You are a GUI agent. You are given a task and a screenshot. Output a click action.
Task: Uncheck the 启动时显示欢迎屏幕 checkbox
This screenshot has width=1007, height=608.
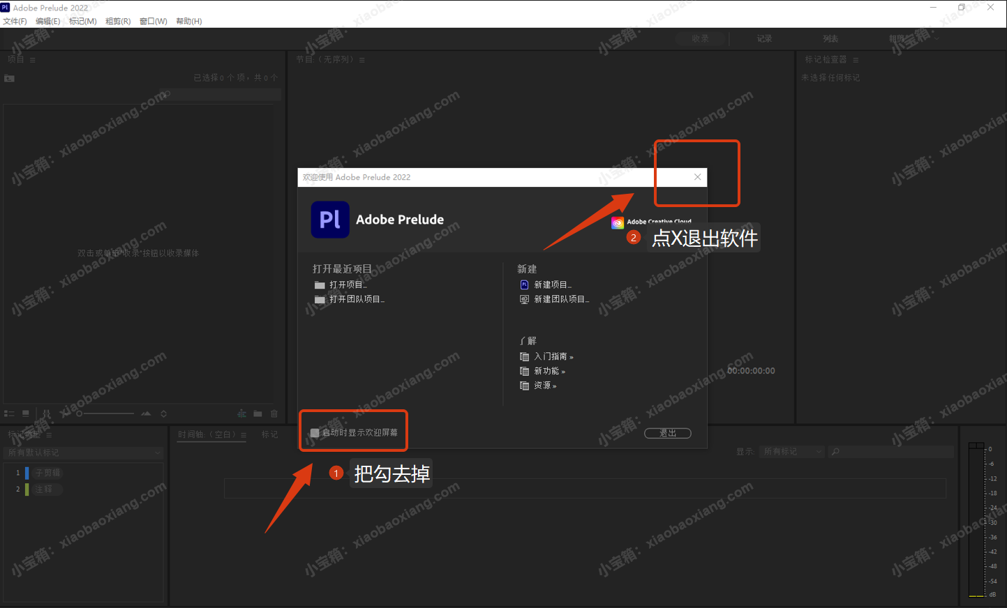pos(315,433)
